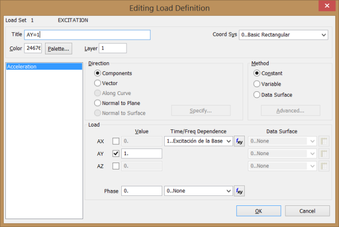Click EXCITATION load set name text
Viewport: 339px width, 227px height.
[73, 20]
